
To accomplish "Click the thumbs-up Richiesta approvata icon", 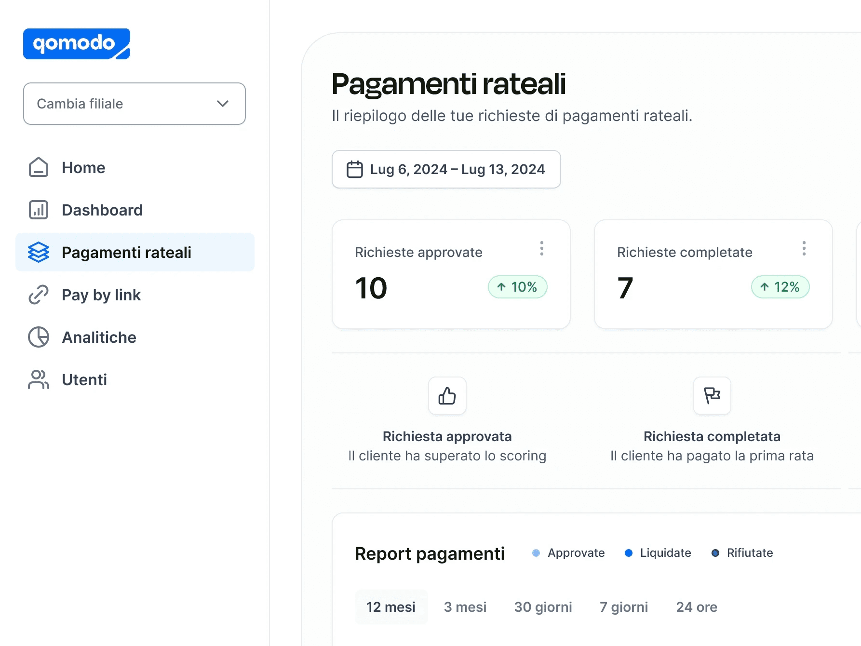I will (447, 396).
